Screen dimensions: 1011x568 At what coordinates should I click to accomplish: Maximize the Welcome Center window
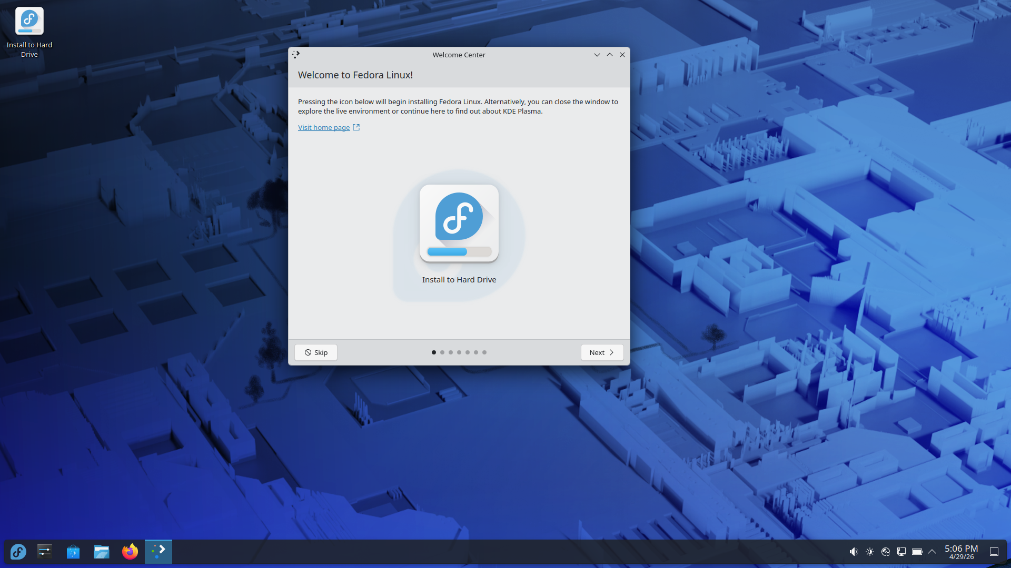[610, 55]
